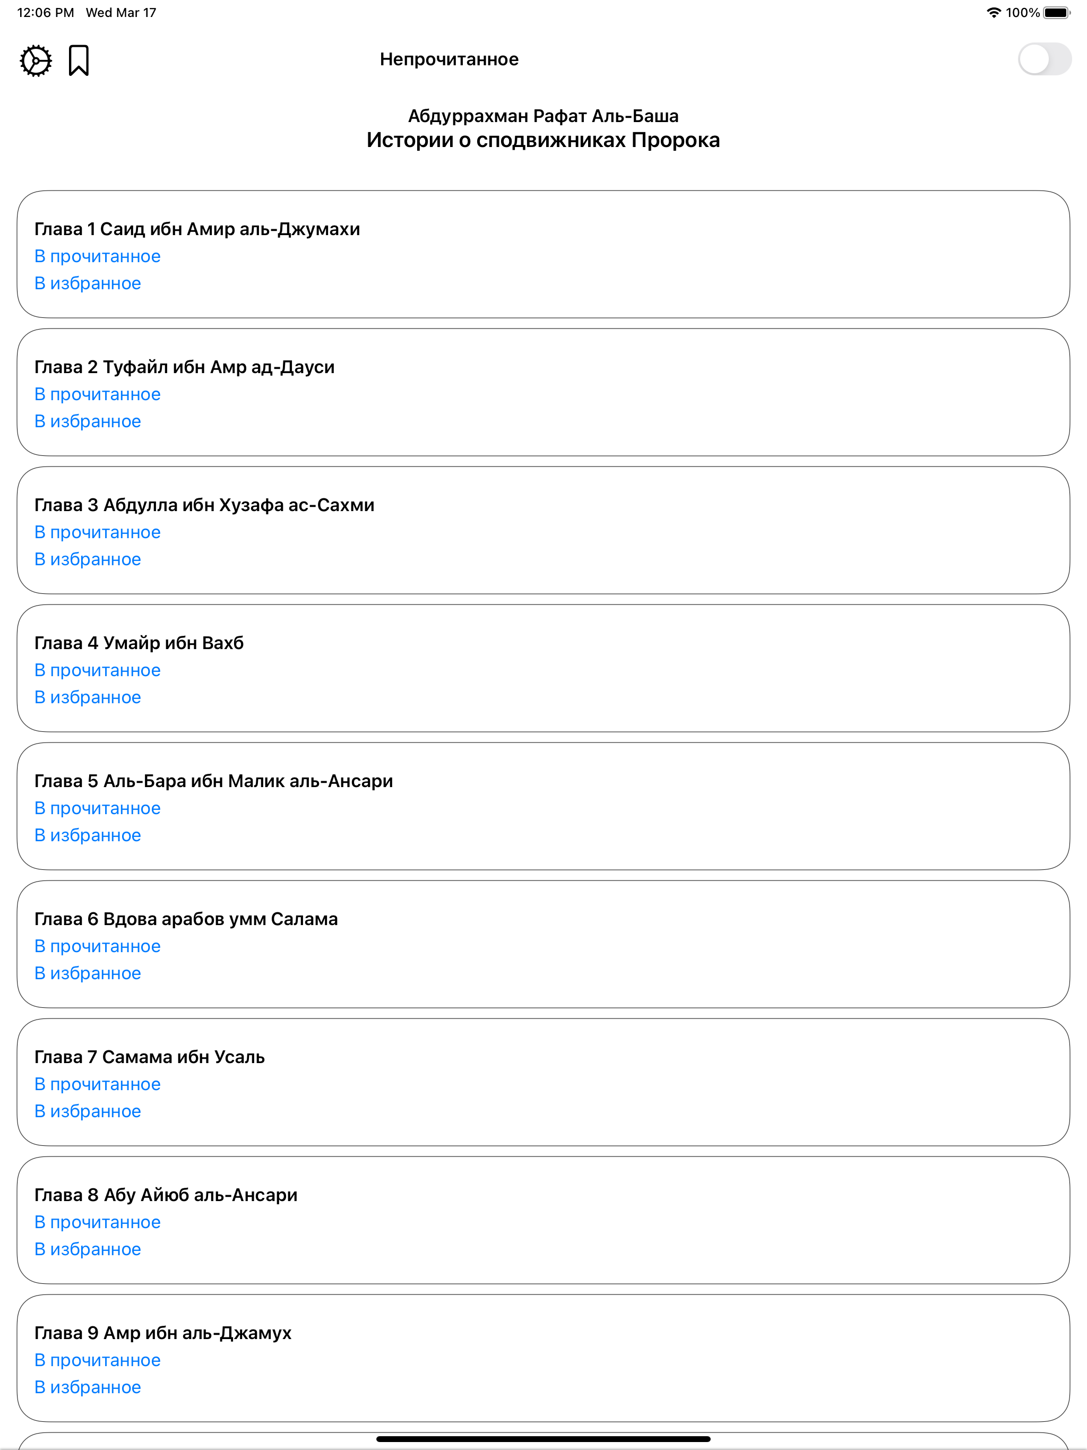Favorite Глава 3 Абдулла ибн Хузафа
The height and width of the screenshot is (1450, 1087).
click(87, 559)
